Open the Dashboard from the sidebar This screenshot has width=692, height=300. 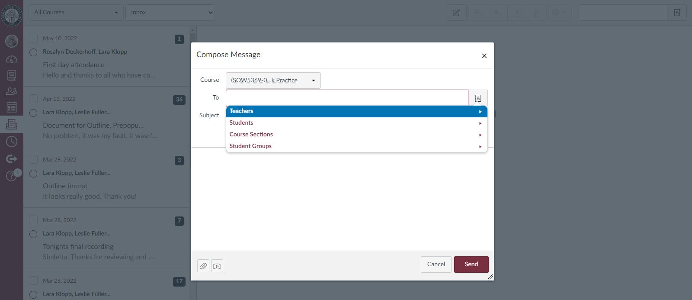[x=12, y=59]
